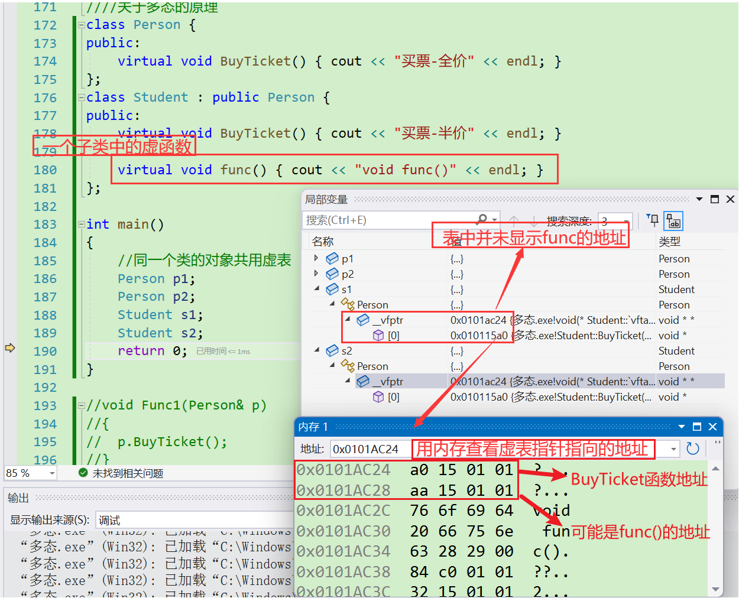Click the 已用时间 <= 1ms perf tip
The width and height of the screenshot is (739, 598).
223,351
